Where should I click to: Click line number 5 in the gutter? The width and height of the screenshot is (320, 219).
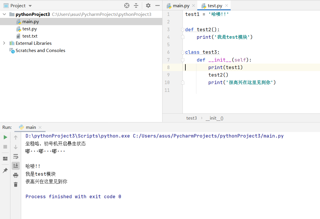click(x=168, y=45)
